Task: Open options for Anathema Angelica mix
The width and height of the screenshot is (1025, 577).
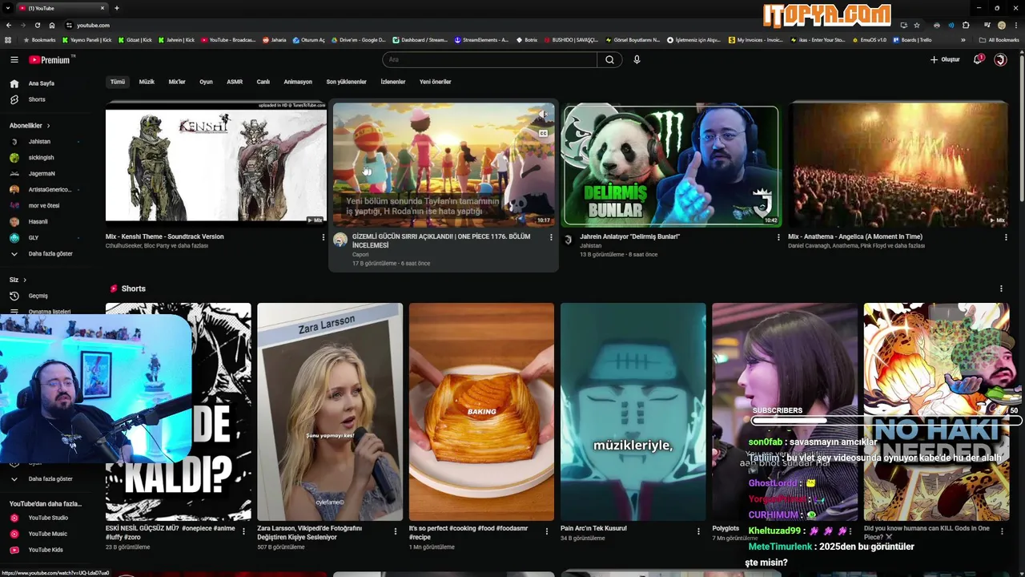Action: pos(1006,237)
